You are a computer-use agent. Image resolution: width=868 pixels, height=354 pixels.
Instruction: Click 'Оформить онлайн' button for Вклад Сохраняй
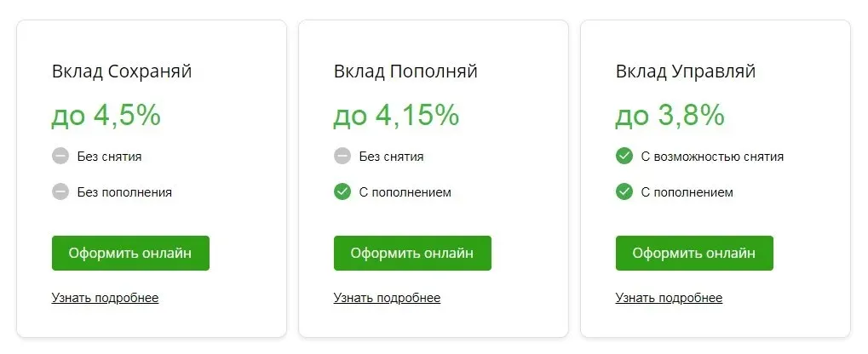coord(130,254)
